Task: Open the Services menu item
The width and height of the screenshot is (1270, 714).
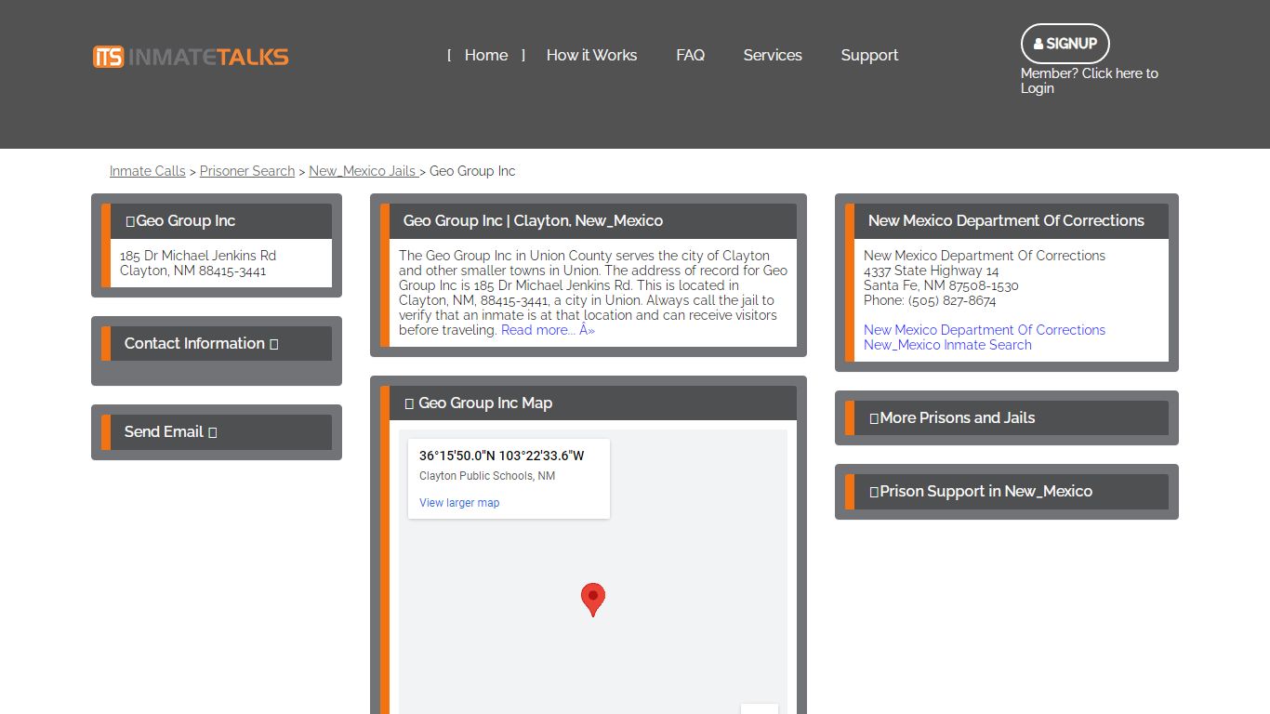Action: (773, 55)
